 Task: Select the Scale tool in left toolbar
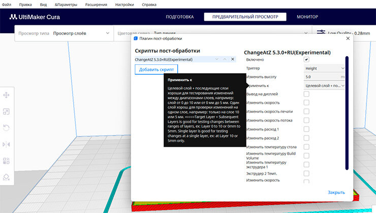coord(6,111)
